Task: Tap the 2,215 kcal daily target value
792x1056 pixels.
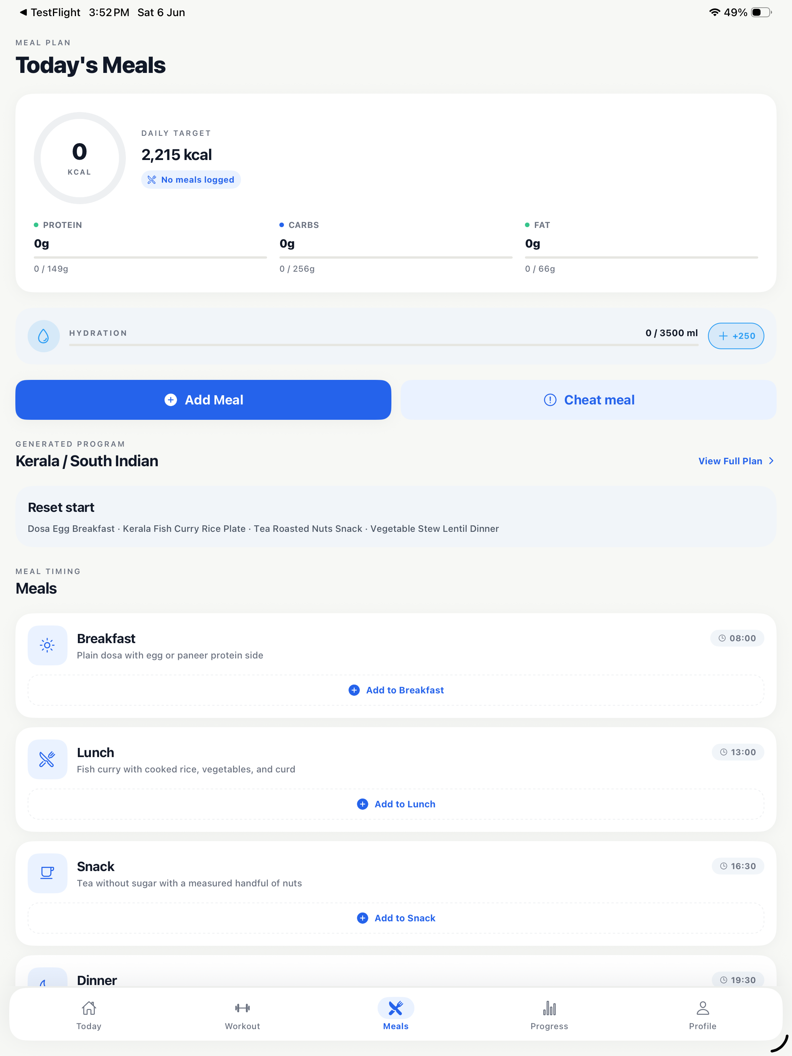Action: pyautogui.click(x=177, y=155)
